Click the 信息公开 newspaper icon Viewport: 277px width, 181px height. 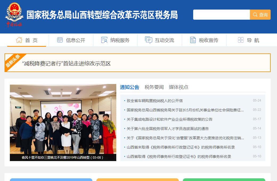[x=60, y=40]
